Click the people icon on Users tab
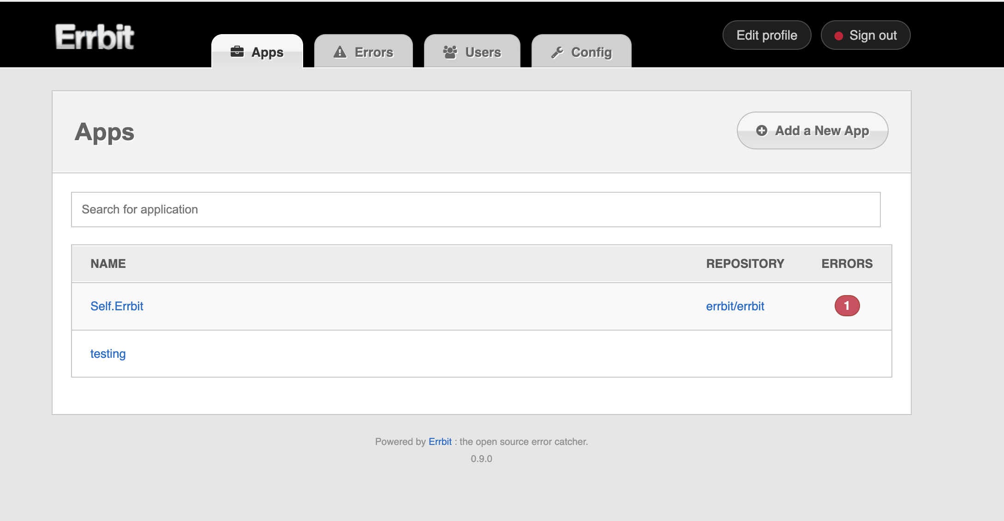The height and width of the screenshot is (521, 1004). pos(450,52)
